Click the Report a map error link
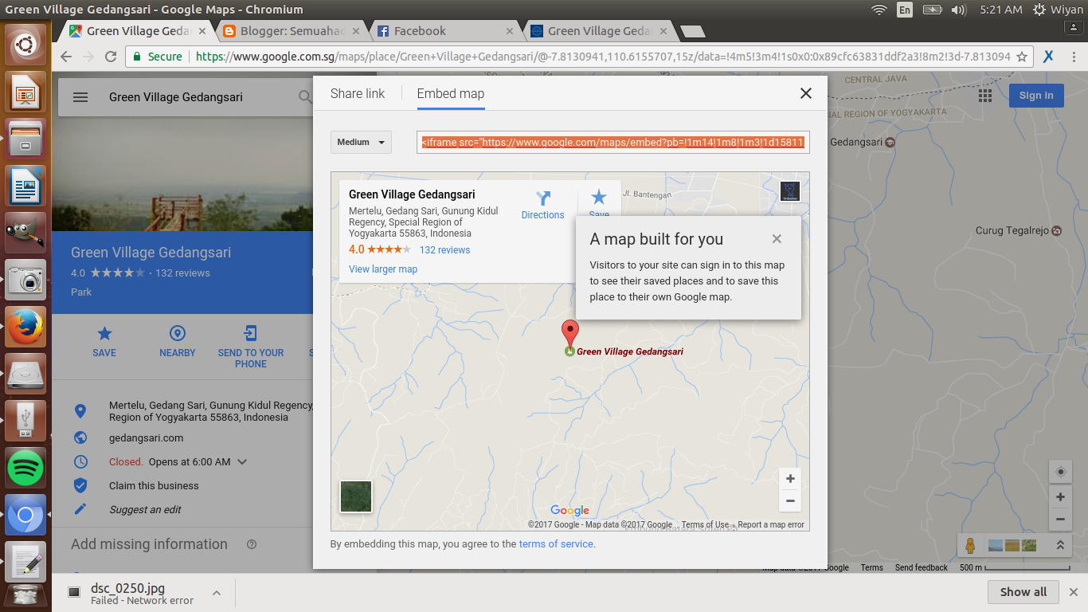The image size is (1088, 612). pos(771,524)
